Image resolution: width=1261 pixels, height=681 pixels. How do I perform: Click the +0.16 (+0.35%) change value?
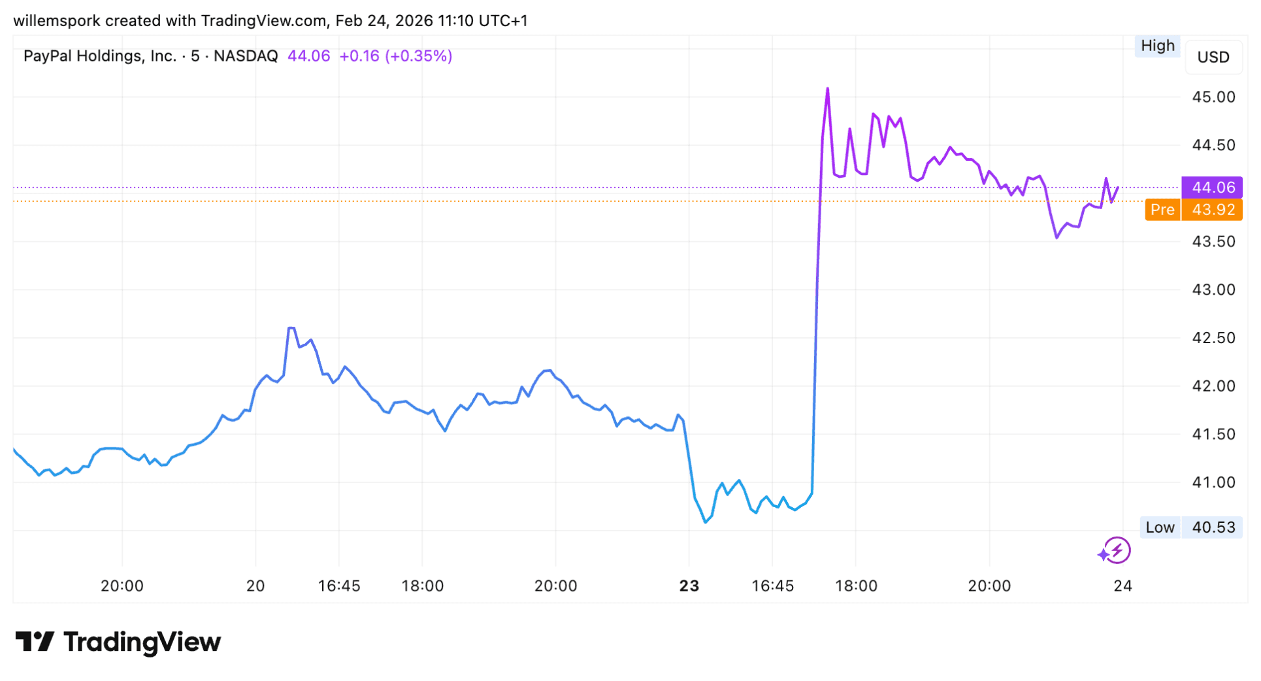tap(395, 56)
